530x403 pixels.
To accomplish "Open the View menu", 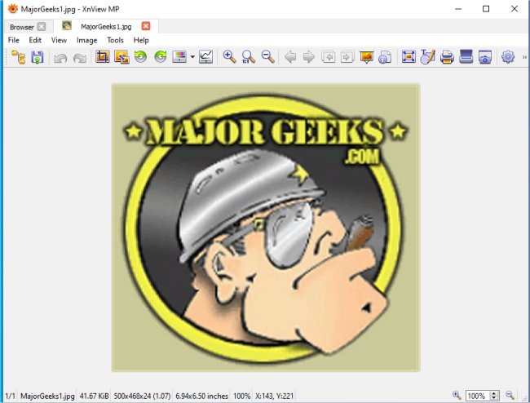I will point(59,40).
